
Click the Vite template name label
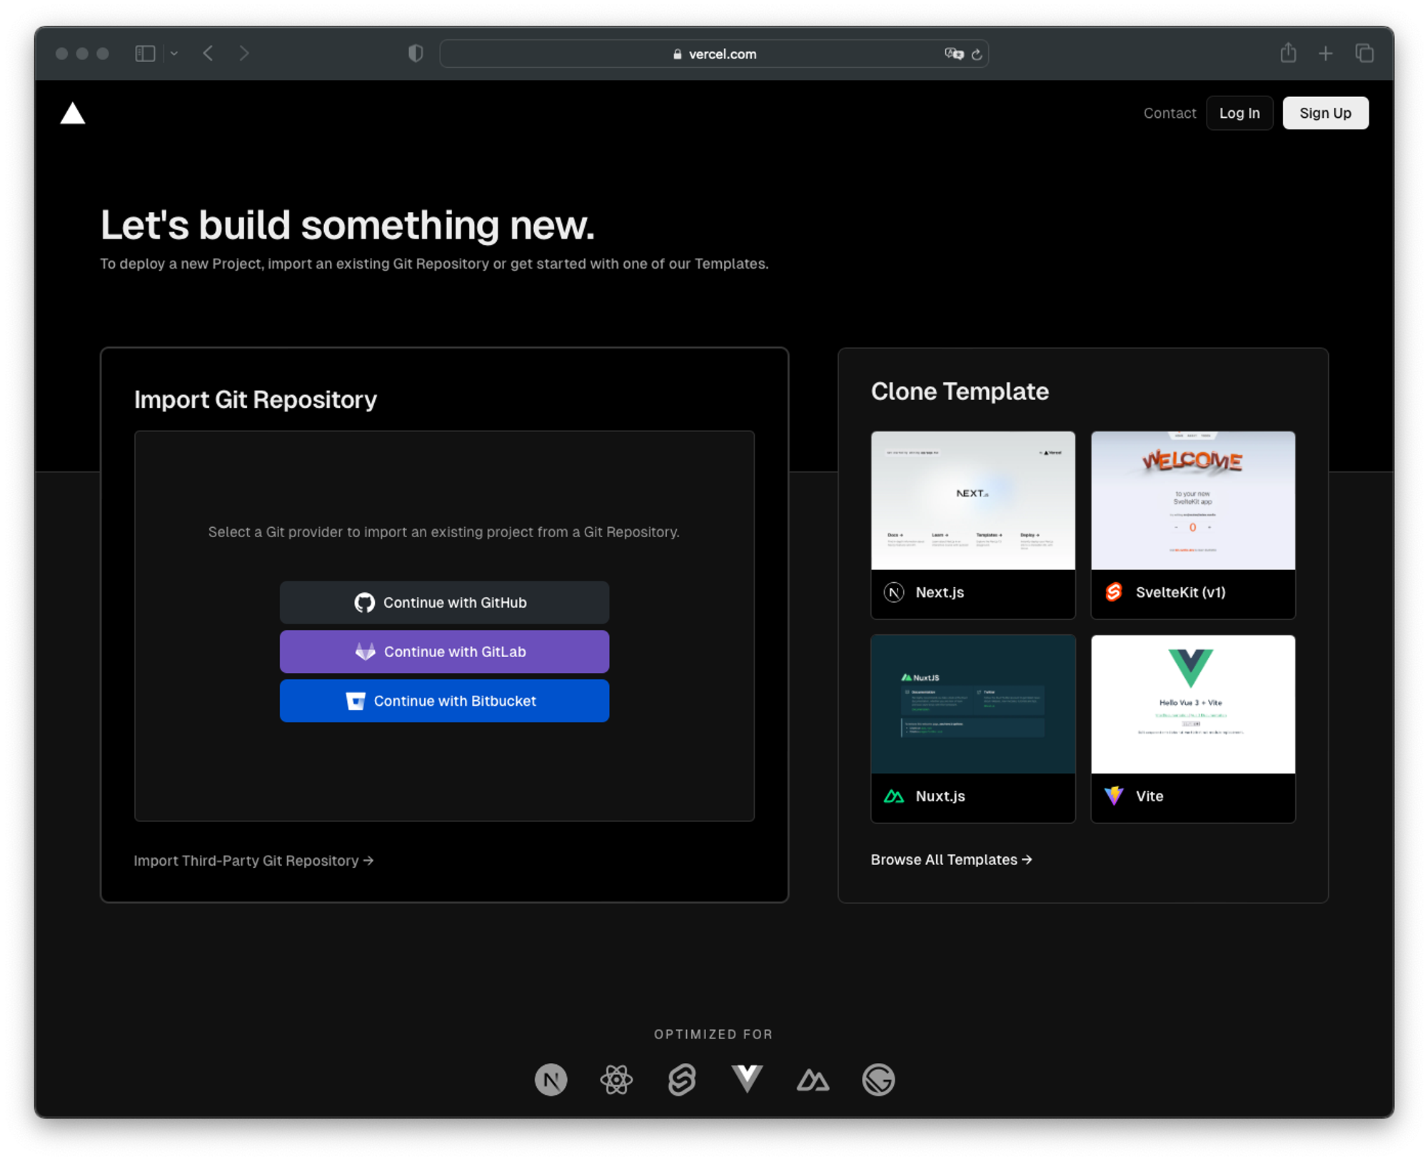pos(1150,796)
